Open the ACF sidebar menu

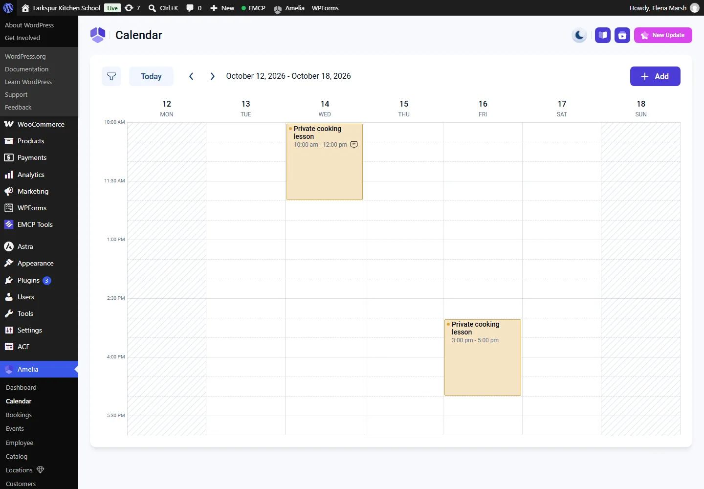pyautogui.click(x=39, y=347)
